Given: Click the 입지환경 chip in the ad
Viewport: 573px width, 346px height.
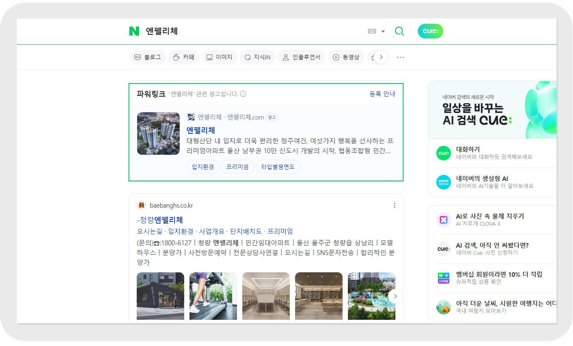Looking at the screenshot, I should [203, 167].
